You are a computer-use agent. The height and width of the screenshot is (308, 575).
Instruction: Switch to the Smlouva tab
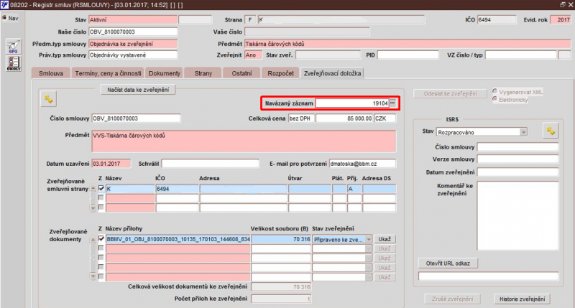tap(52, 73)
